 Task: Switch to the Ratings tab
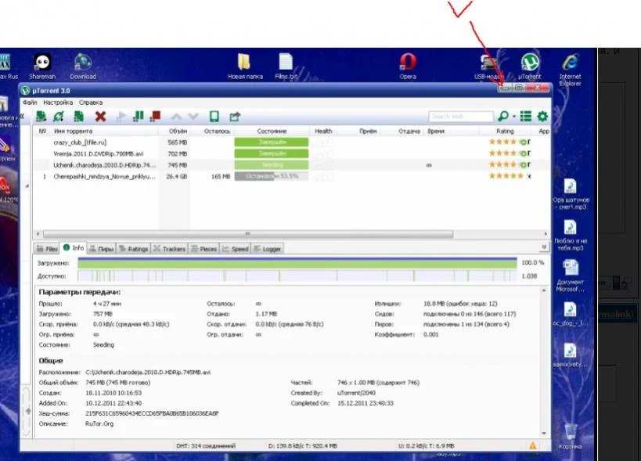pos(133,248)
